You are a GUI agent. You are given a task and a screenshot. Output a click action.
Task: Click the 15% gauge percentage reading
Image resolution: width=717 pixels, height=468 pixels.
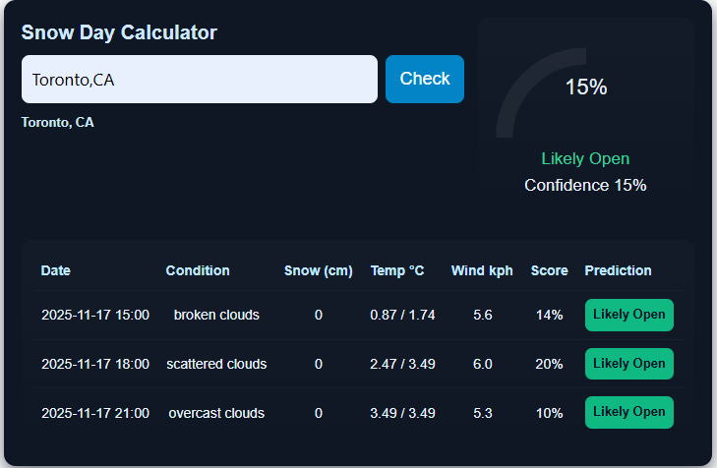pyautogui.click(x=586, y=87)
